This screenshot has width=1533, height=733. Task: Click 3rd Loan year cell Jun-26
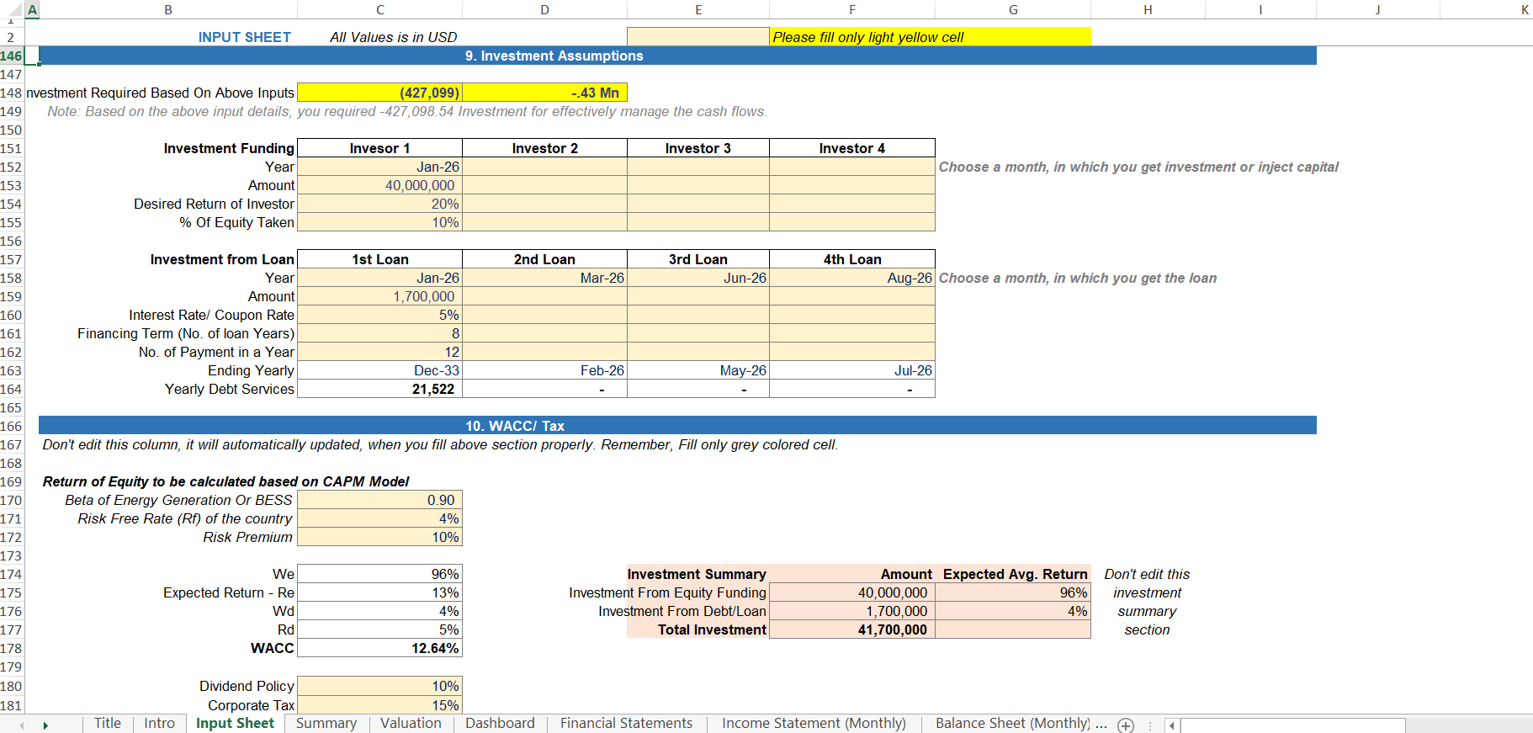point(698,278)
